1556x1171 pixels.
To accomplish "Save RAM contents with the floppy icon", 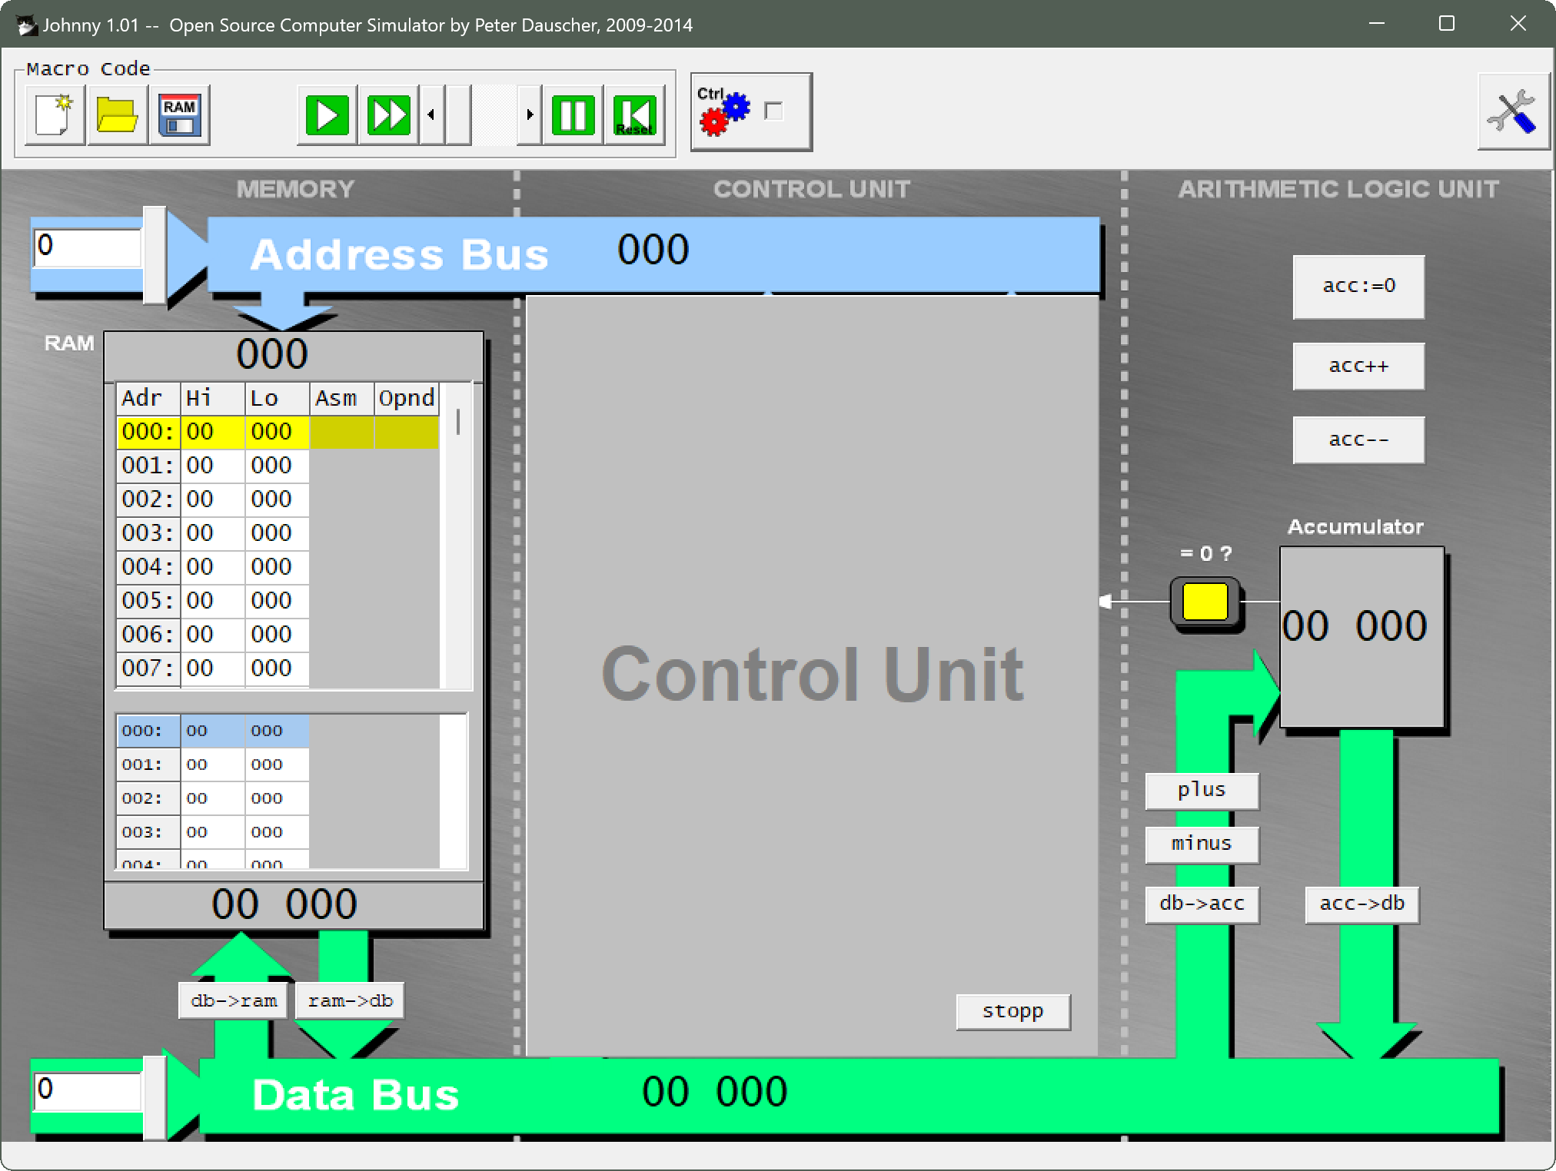I will 180,115.
